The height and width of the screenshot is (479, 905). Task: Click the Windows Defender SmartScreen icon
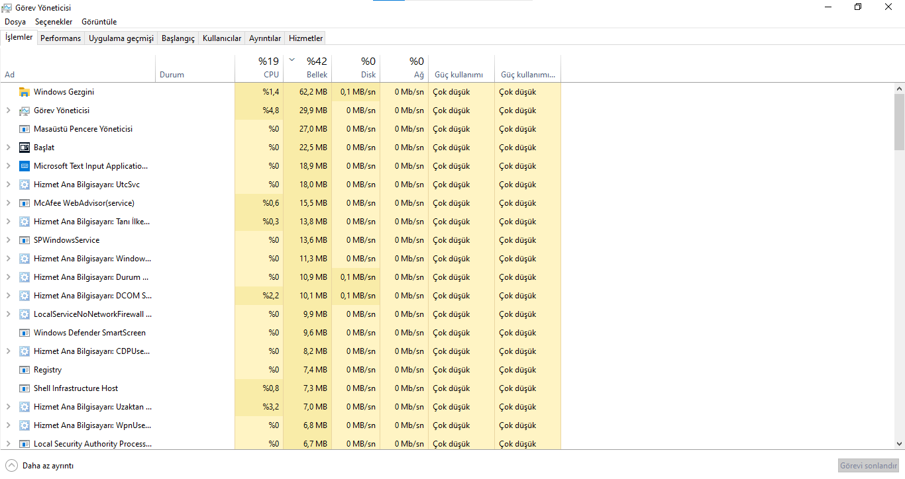(x=25, y=333)
